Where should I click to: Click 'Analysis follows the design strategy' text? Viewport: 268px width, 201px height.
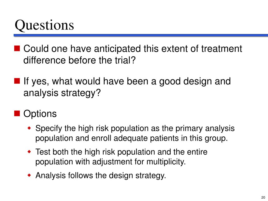pos(101,176)
